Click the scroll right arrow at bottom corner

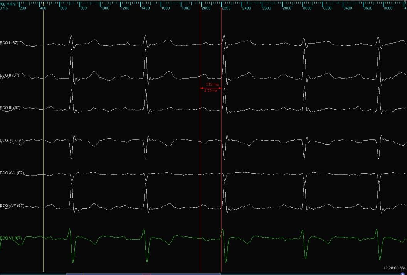pyautogui.click(x=404, y=273)
